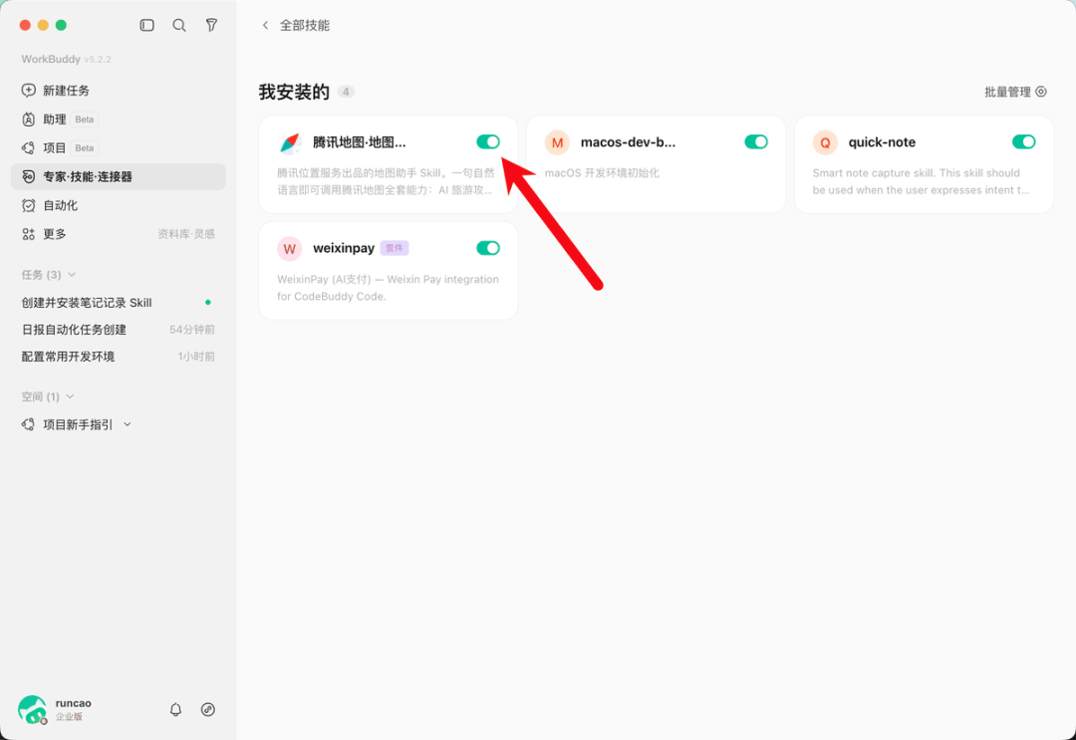The height and width of the screenshot is (740, 1076).
Task: Click the 套件 tag on weixinpay
Action: (x=395, y=248)
